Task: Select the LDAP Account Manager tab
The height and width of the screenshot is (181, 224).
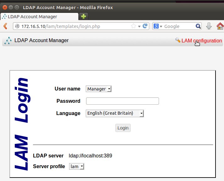Action: tap(39, 17)
